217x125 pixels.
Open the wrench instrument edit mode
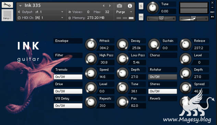click(7, 5)
